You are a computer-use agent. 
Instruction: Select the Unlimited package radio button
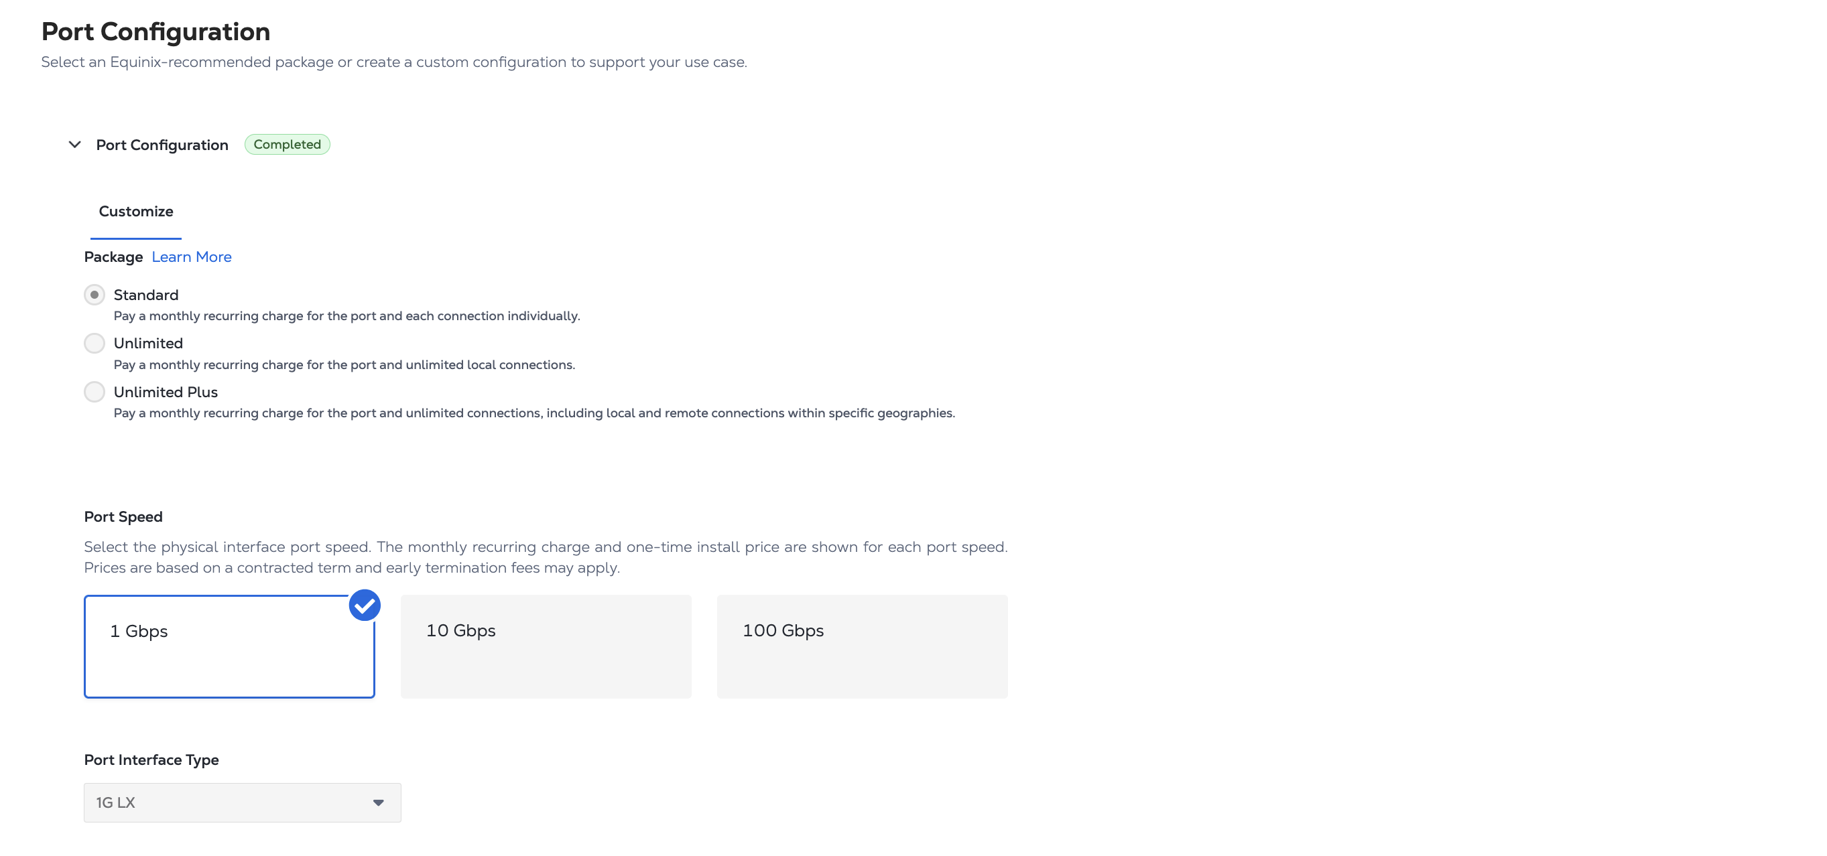(x=94, y=344)
